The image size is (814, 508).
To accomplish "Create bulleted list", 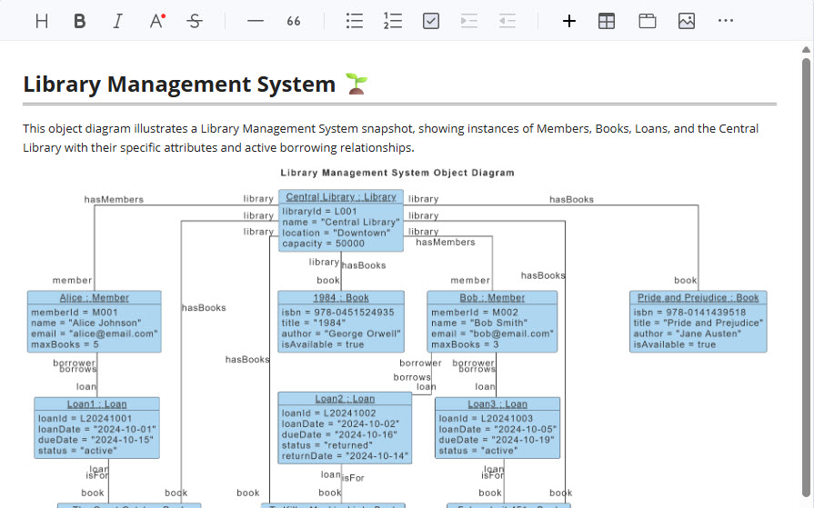I will 355,21.
